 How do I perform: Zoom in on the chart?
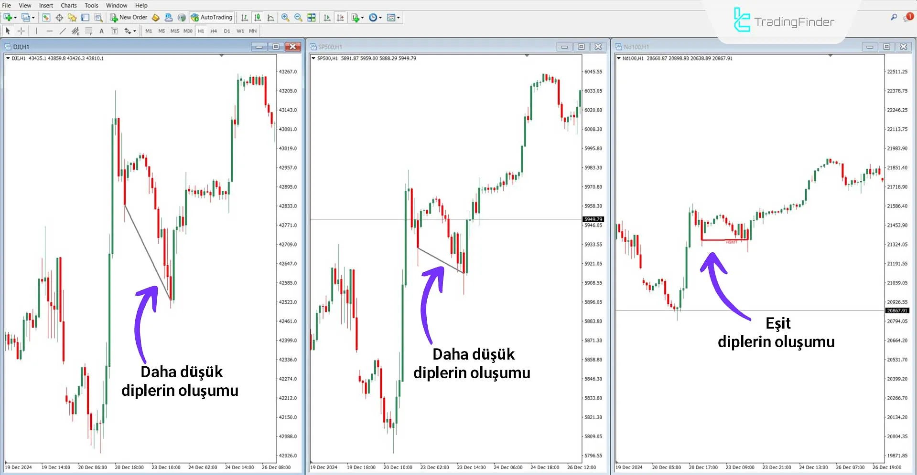(285, 17)
